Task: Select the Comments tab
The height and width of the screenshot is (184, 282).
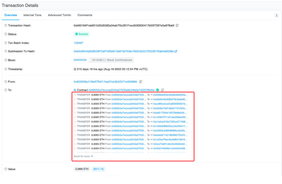Action: (x=85, y=15)
